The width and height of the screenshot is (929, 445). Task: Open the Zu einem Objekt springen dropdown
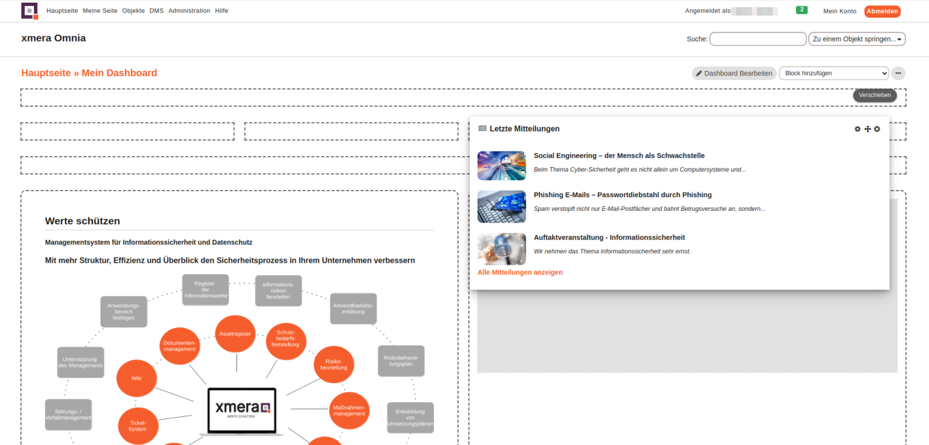856,39
